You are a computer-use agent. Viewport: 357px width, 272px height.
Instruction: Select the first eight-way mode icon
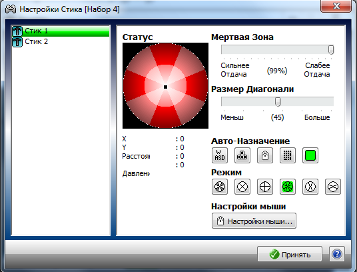point(220,187)
